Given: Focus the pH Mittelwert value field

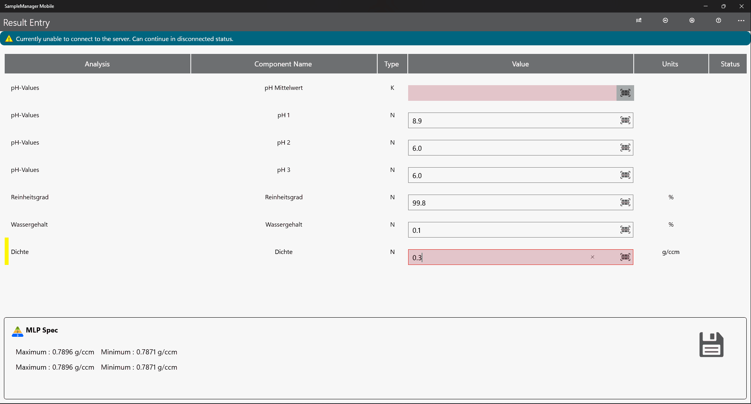Looking at the screenshot, I should pyautogui.click(x=512, y=93).
